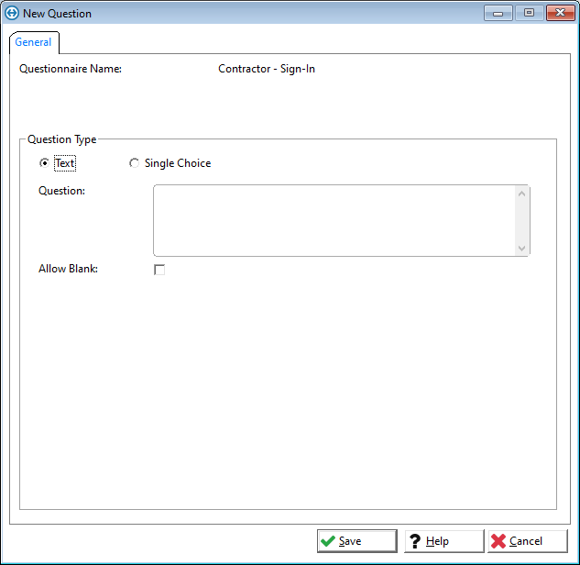Viewport: 580px width, 565px height.
Task: Close the New Question window
Action: coord(559,14)
